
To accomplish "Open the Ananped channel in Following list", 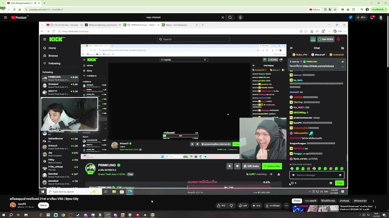I will [x=60, y=85].
